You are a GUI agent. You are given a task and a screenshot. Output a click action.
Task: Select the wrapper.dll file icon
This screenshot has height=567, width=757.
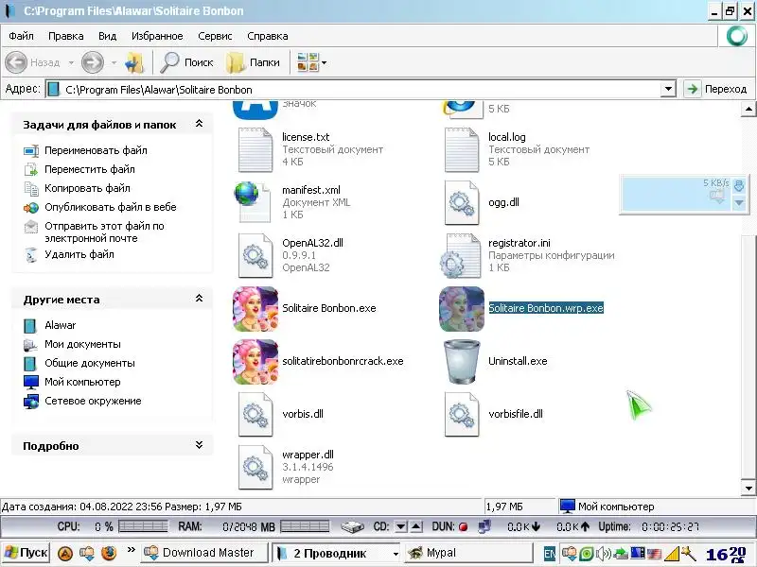coord(255,468)
